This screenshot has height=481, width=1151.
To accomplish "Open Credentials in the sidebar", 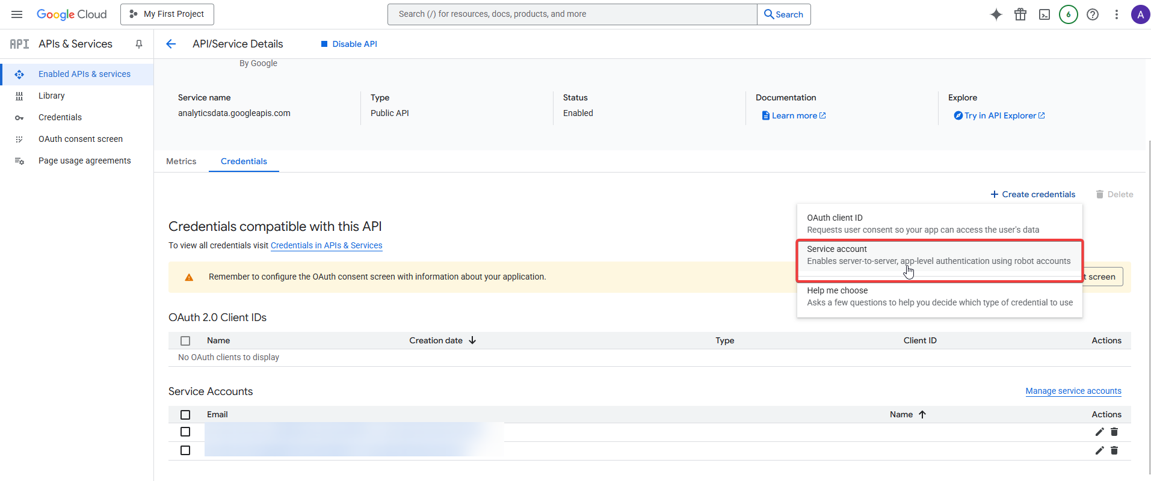I will point(77,117).
